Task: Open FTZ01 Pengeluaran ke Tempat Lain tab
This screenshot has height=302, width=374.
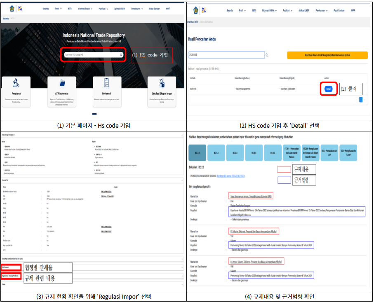Action: [x=310, y=152]
